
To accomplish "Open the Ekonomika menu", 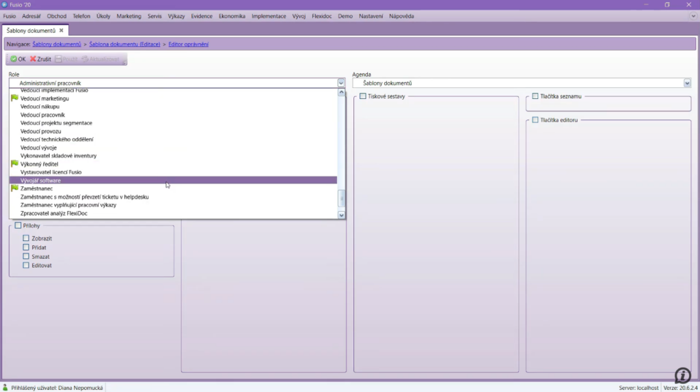I will [232, 16].
